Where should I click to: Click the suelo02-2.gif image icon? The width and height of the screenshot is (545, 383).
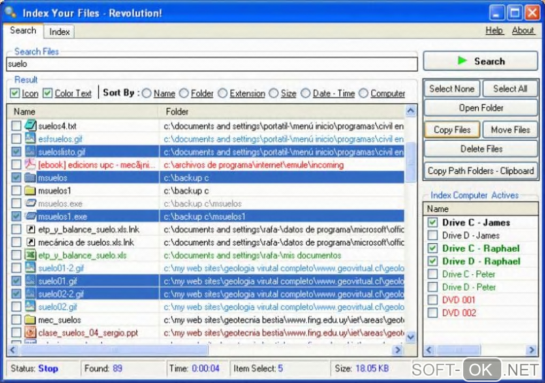(x=30, y=294)
